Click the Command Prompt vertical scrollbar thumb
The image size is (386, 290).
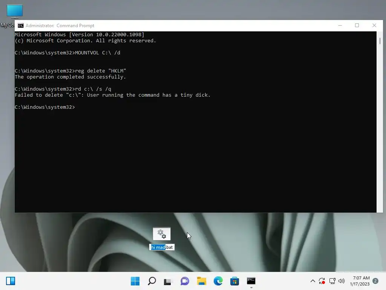point(380,41)
